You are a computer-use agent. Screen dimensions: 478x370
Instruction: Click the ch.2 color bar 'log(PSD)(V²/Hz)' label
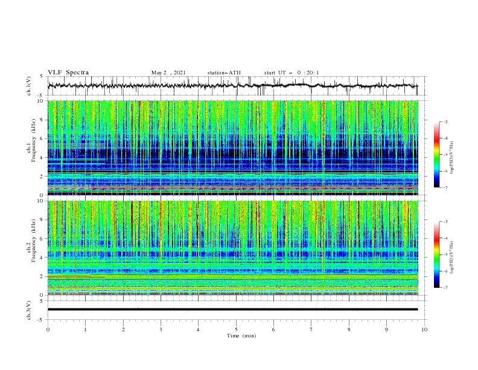(x=452, y=257)
